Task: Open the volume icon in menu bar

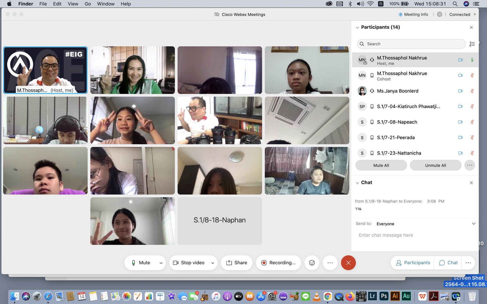Action: coord(360,4)
